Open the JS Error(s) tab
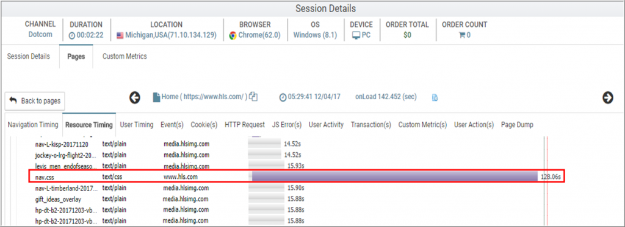 click(x=287, y=125)
